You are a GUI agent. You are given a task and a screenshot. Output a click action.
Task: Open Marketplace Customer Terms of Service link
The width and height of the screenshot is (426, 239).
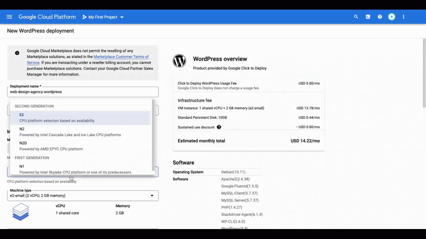point(121,57)
